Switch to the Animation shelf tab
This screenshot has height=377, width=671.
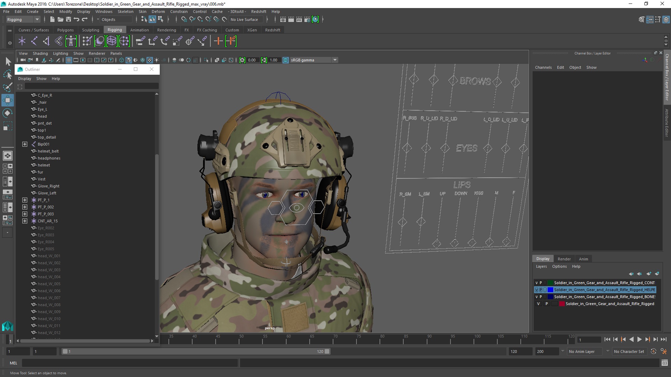click(139, 30)
